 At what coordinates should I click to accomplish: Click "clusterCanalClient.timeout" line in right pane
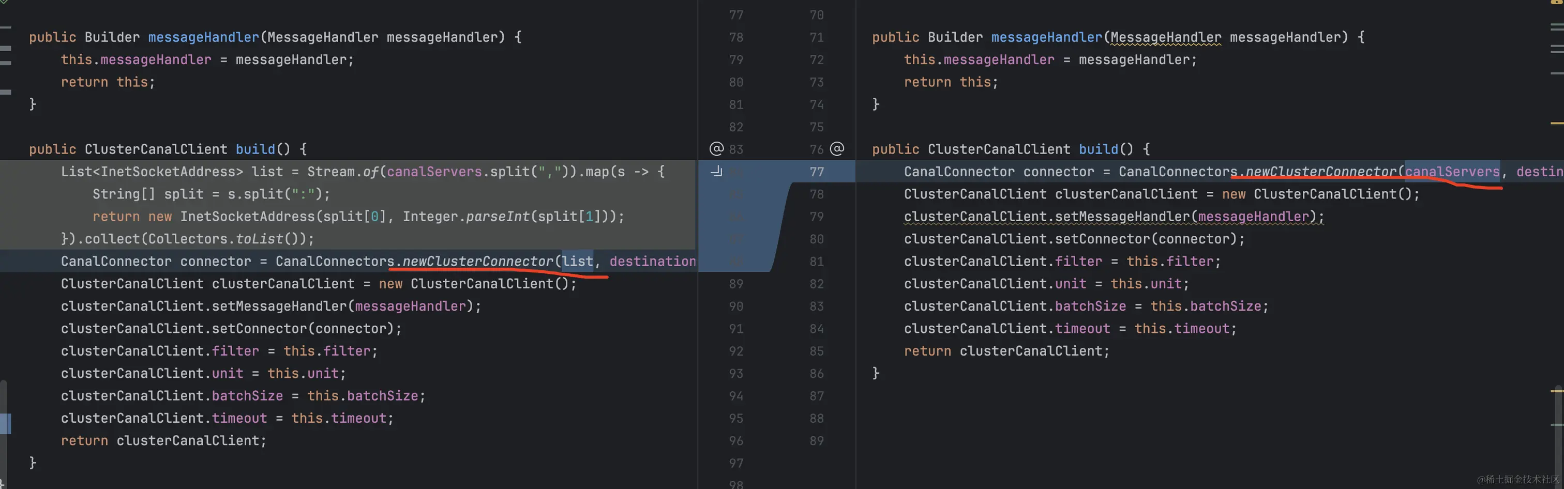point(1071,329)
